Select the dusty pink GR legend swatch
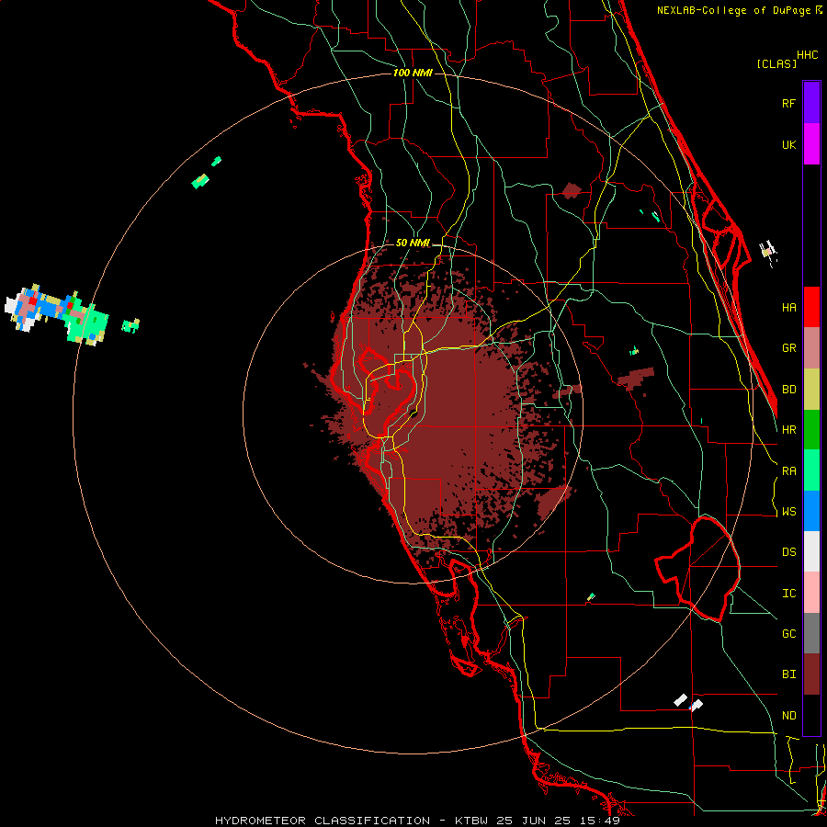 pos(811,348)
